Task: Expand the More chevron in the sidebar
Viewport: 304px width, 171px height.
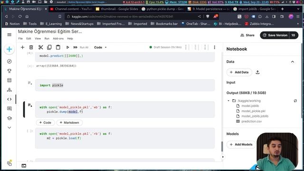Action: [x=9, y=128]
